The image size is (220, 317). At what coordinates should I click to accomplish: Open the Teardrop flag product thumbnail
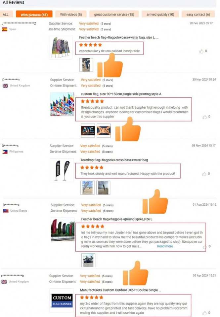tap(62, 170)
